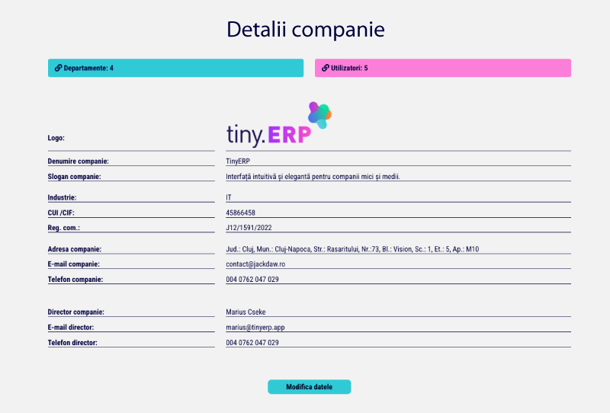610x413 pixels.
Task: Open the Departamente: 4 cyan bar
Action: pos(176,68)
